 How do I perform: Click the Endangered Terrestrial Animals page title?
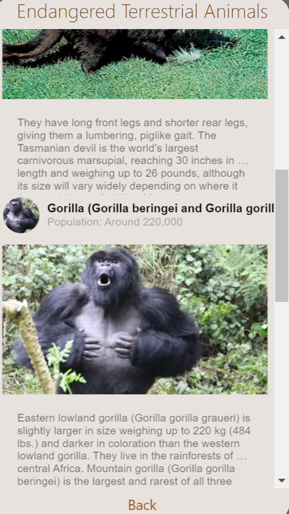[x=142, y=12]
